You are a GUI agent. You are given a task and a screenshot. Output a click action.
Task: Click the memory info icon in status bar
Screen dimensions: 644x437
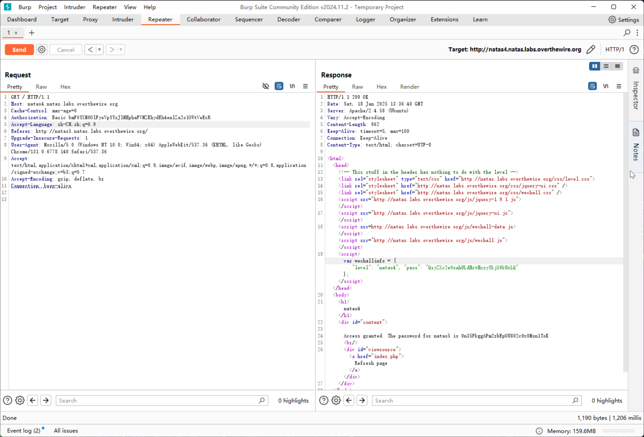(539, 431)
